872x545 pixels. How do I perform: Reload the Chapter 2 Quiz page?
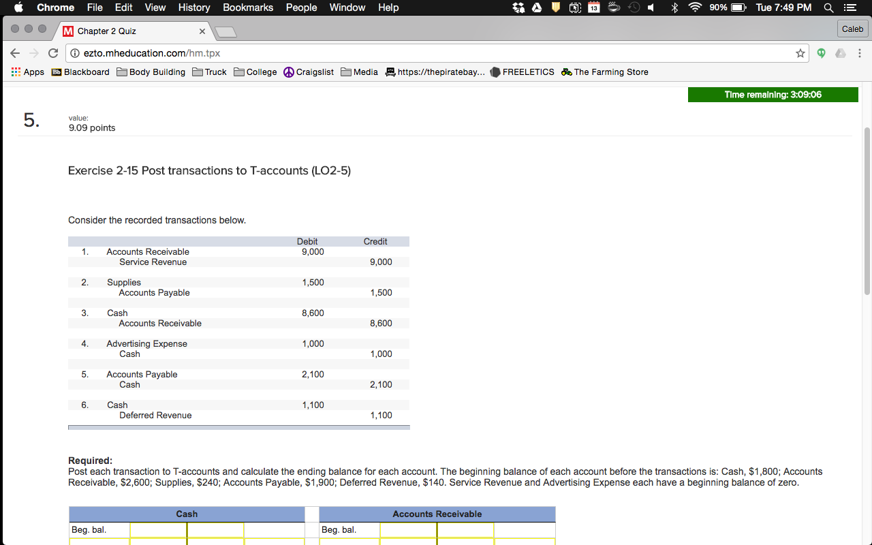click(52, 53)
